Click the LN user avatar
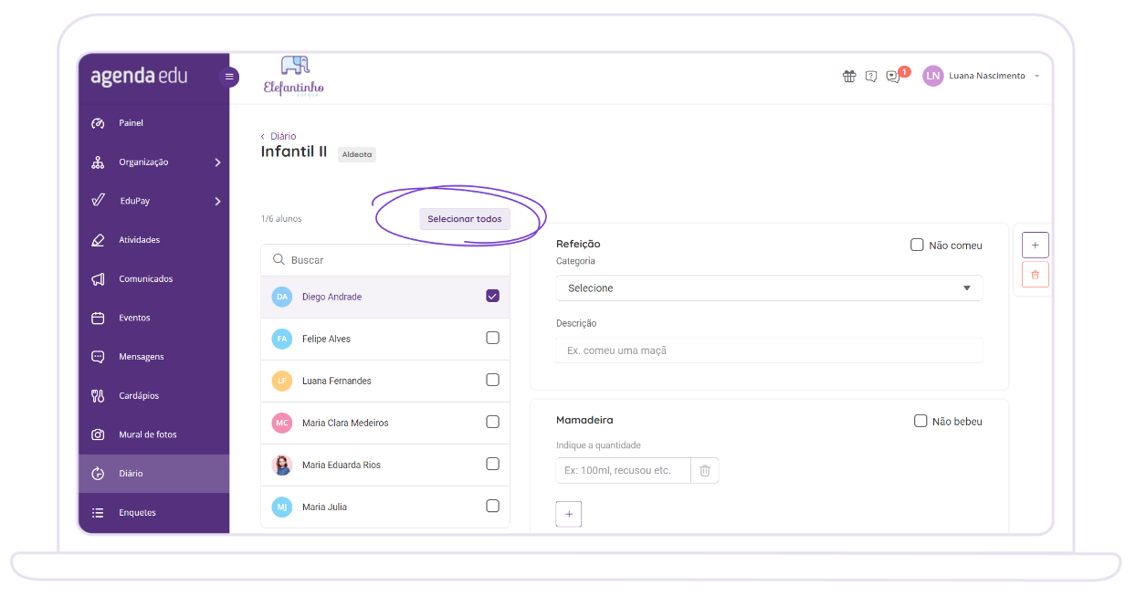The width and height of the screenshot is (1136, 596). [932, 76]
